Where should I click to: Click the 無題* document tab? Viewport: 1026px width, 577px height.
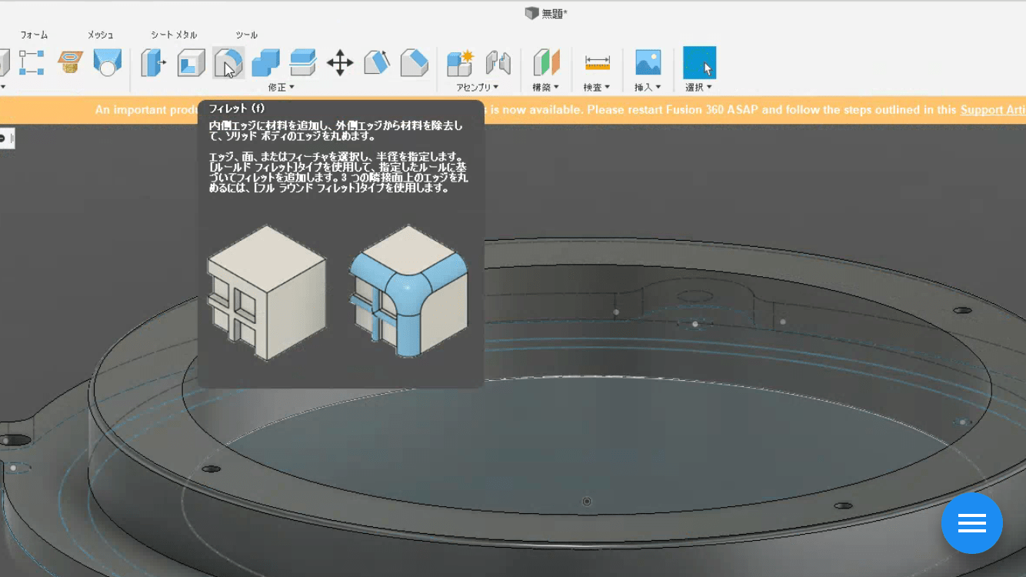548,12
